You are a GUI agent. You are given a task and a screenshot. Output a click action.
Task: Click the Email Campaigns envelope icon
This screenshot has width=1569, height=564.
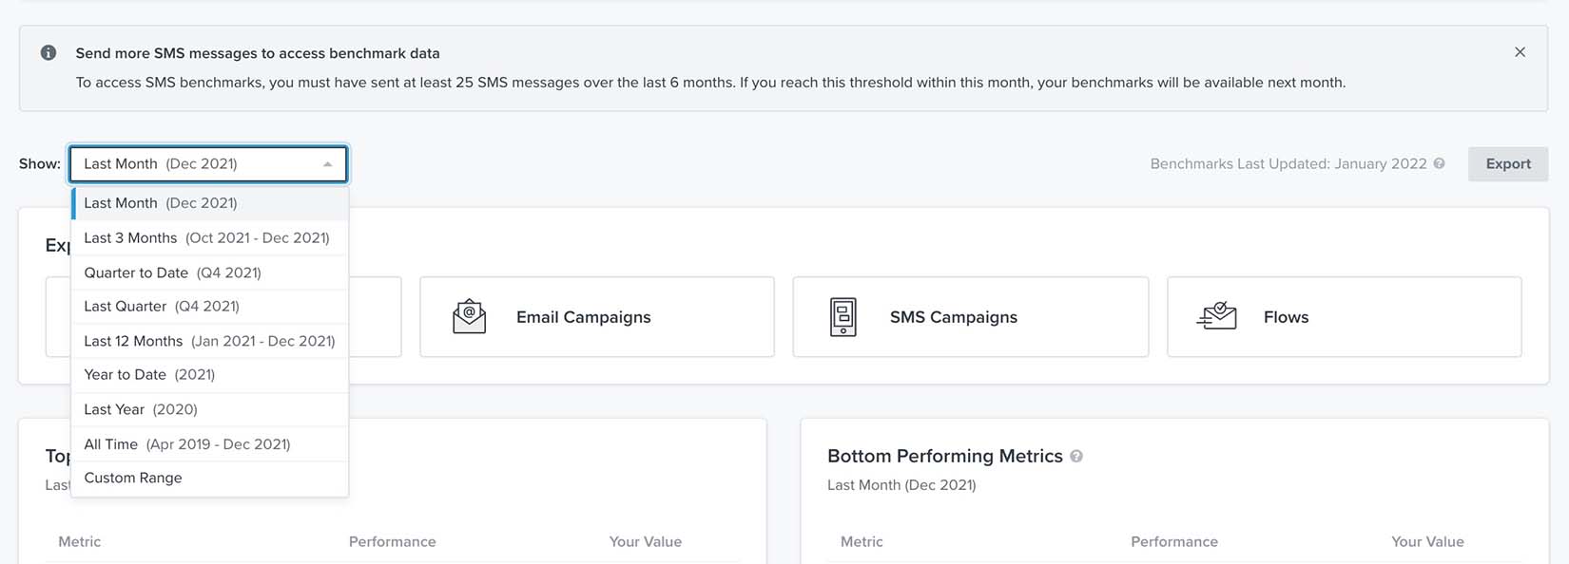pyautogui.click(x=467, y=315)
